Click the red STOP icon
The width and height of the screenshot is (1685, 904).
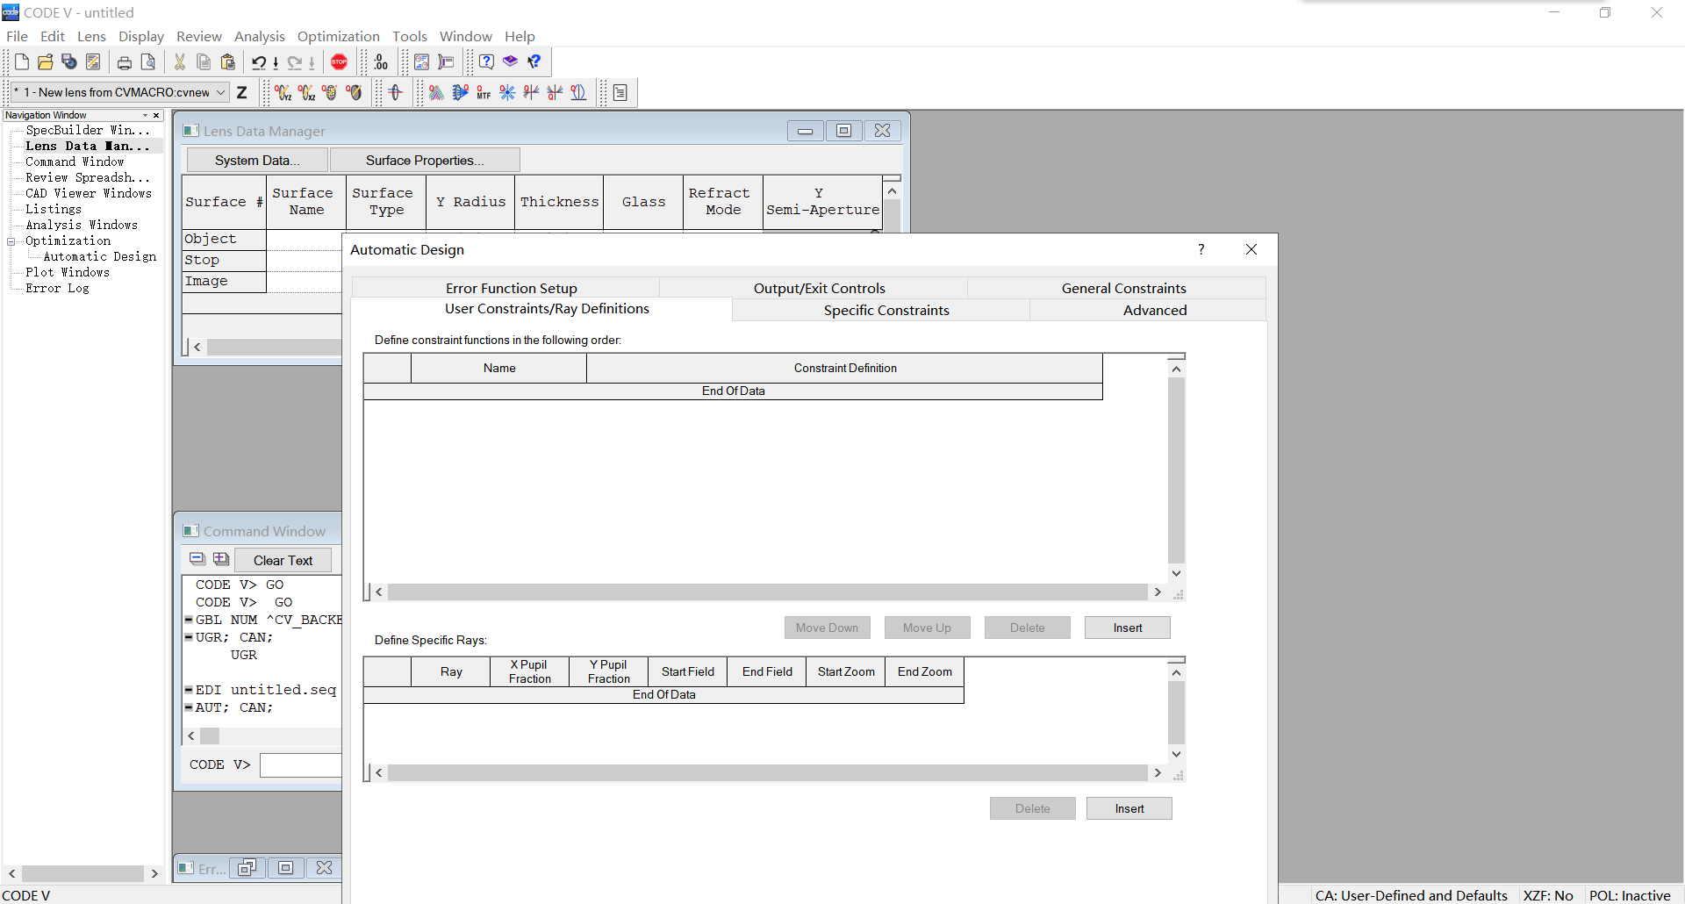pyautogui.click(x=340, y=61)
